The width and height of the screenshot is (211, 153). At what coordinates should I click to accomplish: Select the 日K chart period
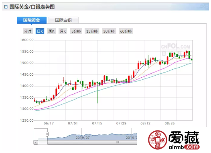point(40,31)
